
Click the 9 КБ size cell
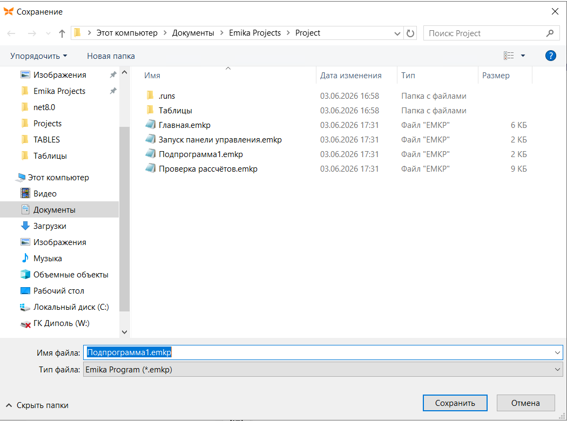point(518,169)
